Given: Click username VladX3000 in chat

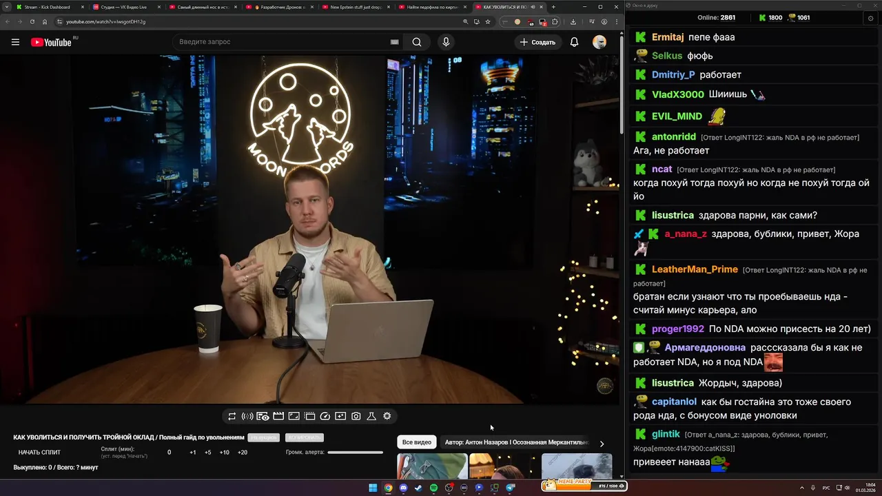Looking at the screenshot, I should pos(678,94).
